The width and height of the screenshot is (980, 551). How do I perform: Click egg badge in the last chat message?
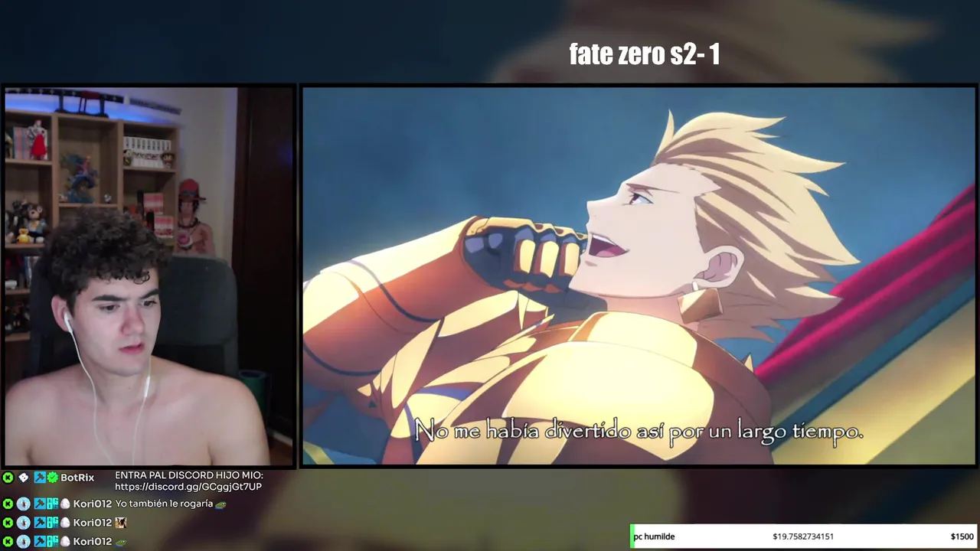65,542
